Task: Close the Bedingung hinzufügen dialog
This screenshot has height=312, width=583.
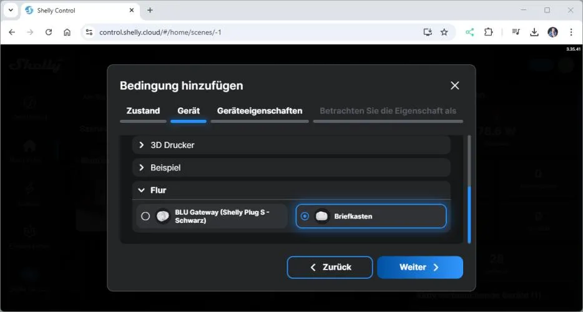Action: tap(454, 85)
